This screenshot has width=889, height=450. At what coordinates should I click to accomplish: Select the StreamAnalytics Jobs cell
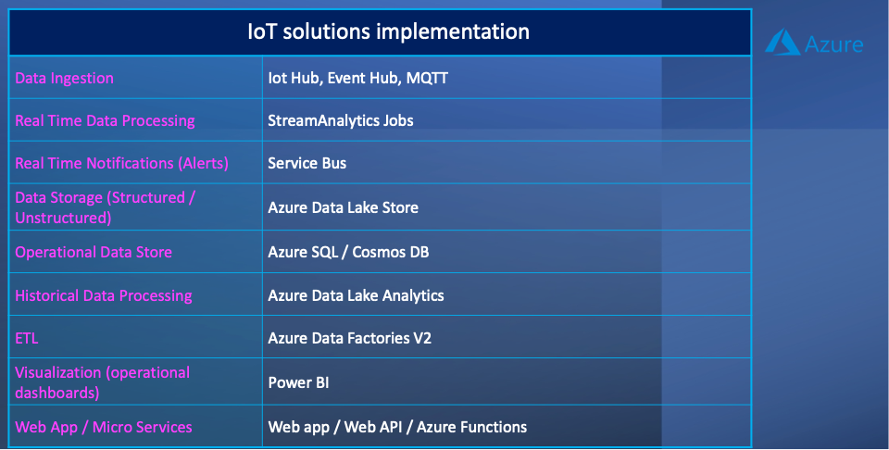tap(507, 120)
